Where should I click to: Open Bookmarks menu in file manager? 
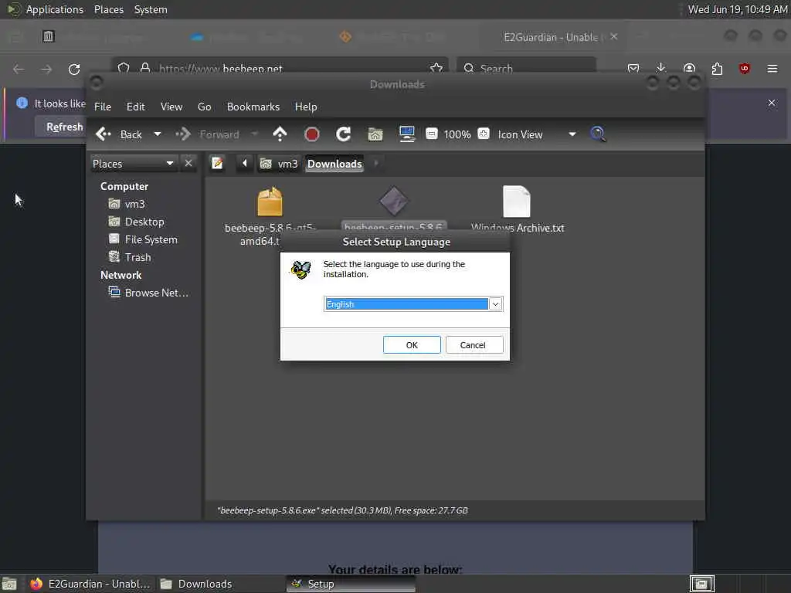click(253, 107)
